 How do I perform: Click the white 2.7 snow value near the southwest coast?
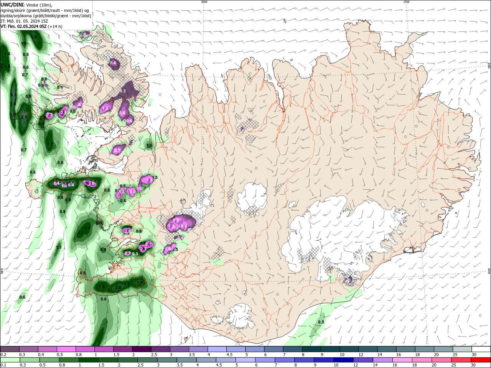143,249
